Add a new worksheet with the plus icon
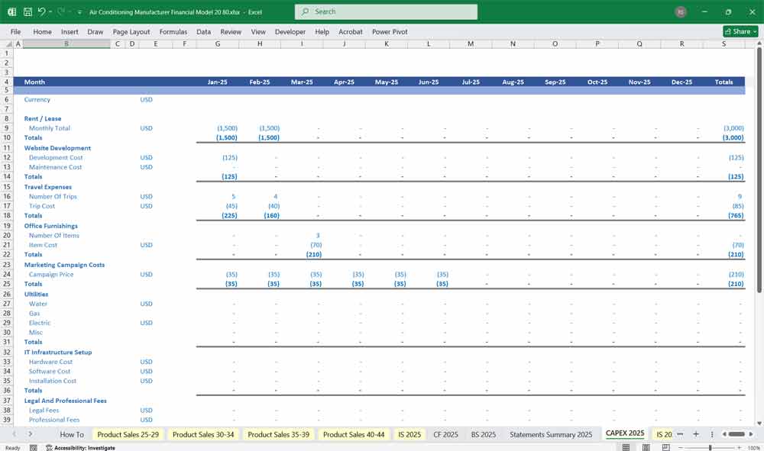Screen dimensions: 764x451 tap(696, 433)
